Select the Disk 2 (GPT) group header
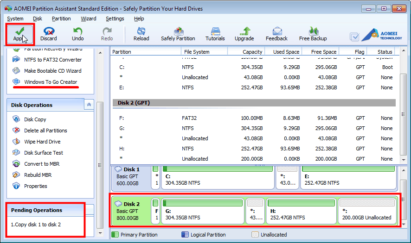The height and width of the screenshot is (243, 411). 254,103
